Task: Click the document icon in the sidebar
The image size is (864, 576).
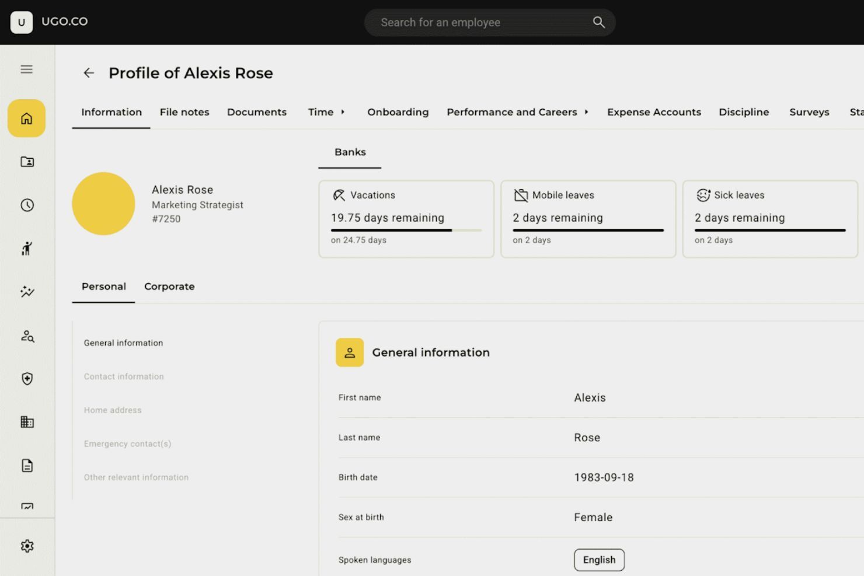Action: coord(26,465)
